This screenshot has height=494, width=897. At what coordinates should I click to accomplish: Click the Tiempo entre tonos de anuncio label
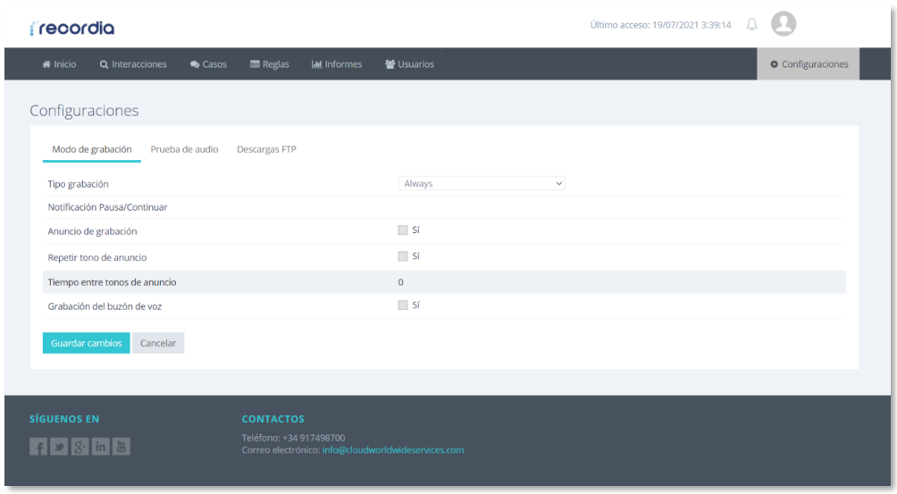coord(113,282)
